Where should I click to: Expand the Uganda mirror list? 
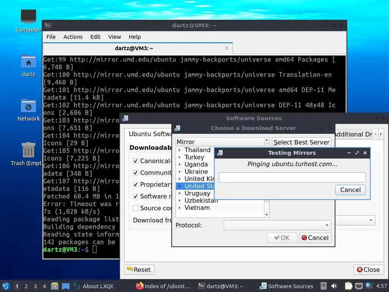(180, 164)
